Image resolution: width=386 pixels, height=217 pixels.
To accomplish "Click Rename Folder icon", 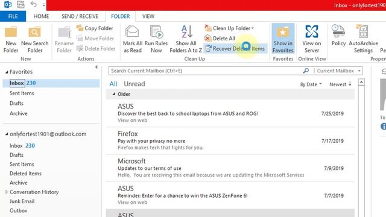I will [64, 32].
